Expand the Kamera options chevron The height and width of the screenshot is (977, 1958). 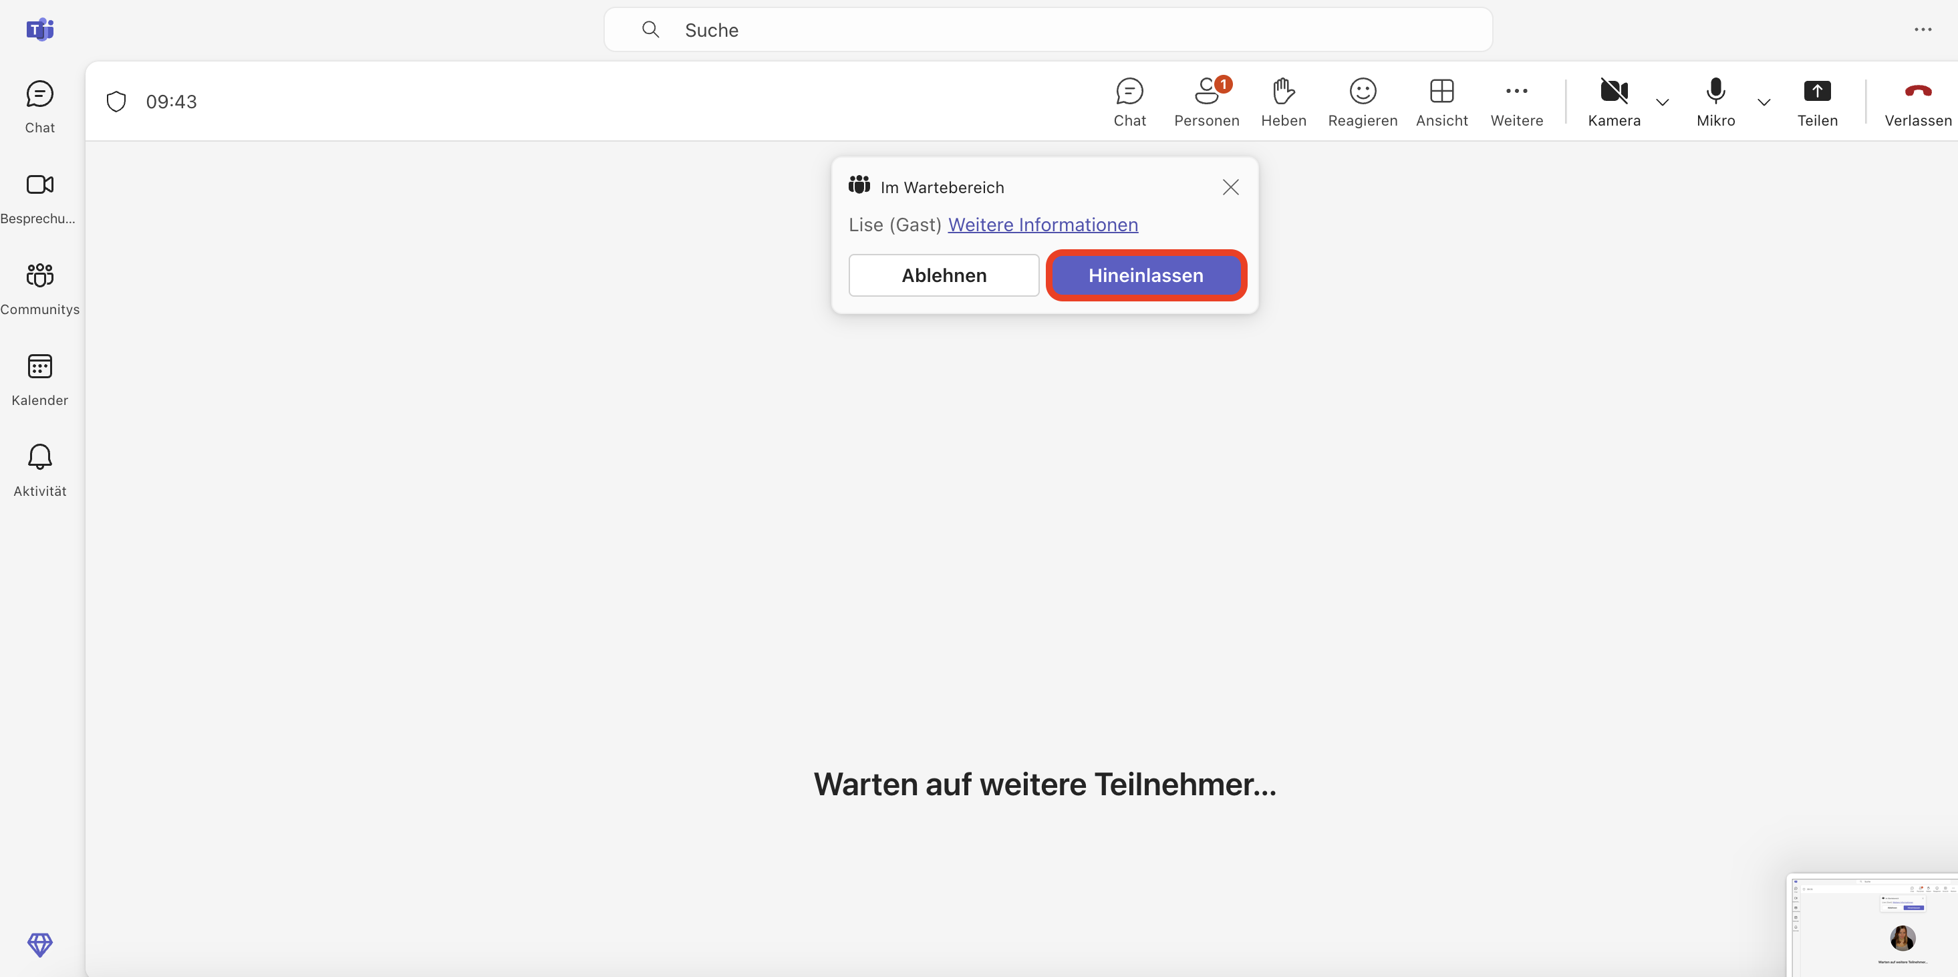pyautogui.click(x=1663, y=102)
